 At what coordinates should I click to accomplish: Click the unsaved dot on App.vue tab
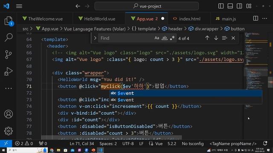163,18
